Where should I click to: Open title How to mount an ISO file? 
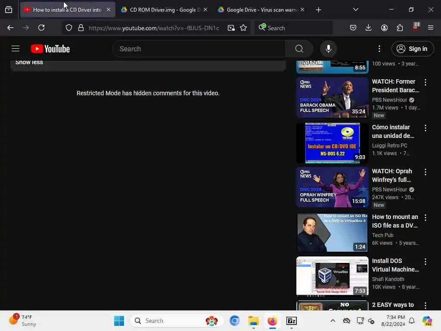[x=395, y=221]
